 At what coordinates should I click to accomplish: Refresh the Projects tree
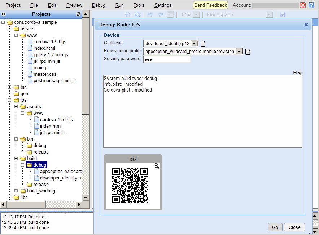(x=78, y=14)
